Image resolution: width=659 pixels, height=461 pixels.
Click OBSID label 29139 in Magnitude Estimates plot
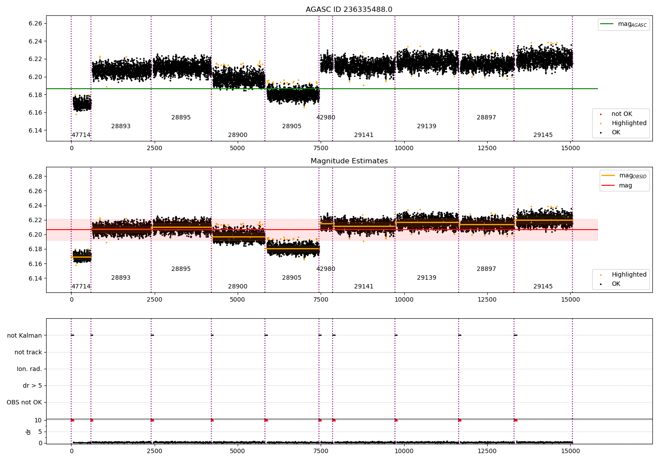[x=427, y=278]
